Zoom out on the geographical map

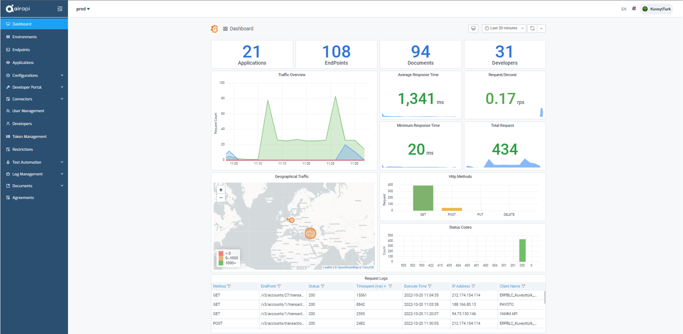click(221, 198)
